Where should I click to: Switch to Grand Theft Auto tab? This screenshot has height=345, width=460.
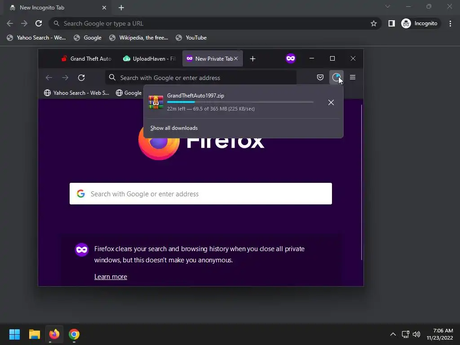86,59
